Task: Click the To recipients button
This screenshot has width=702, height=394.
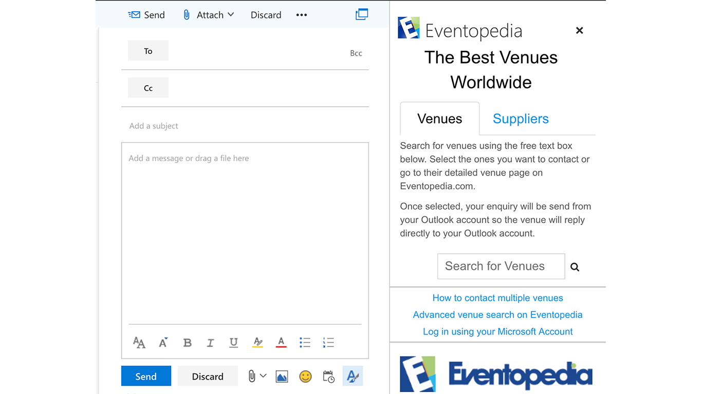Action: coord(148,51)
